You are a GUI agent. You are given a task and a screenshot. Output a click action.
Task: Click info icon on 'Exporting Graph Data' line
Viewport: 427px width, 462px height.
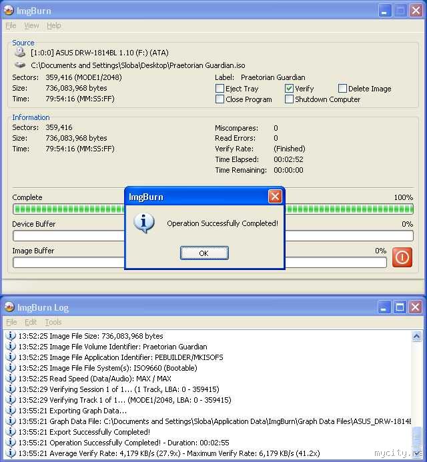[10, 411]
